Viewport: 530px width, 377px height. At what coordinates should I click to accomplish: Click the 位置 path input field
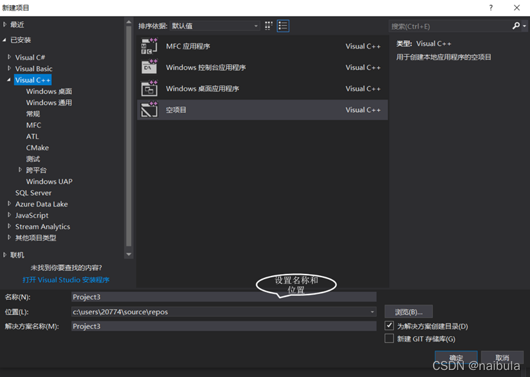220,312
